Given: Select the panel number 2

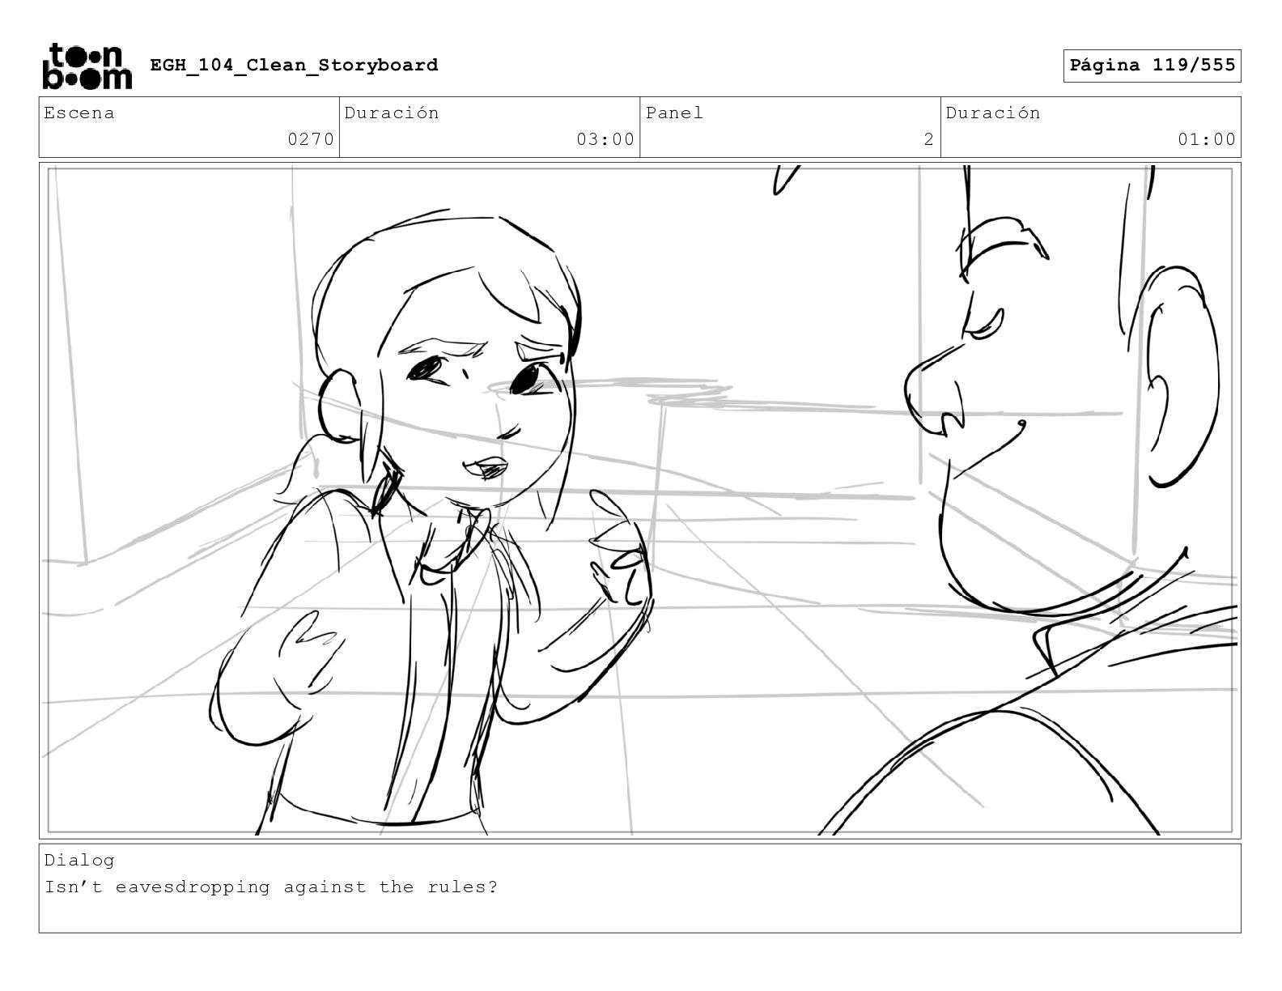Looking at the screenshot, I should (x=929, y=139).
